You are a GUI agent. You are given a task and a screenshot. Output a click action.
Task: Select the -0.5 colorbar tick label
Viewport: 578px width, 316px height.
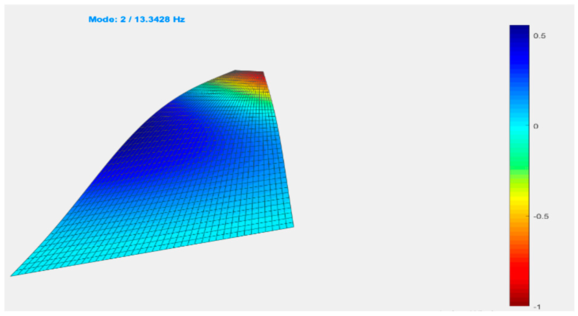click(x=540, y=217)
